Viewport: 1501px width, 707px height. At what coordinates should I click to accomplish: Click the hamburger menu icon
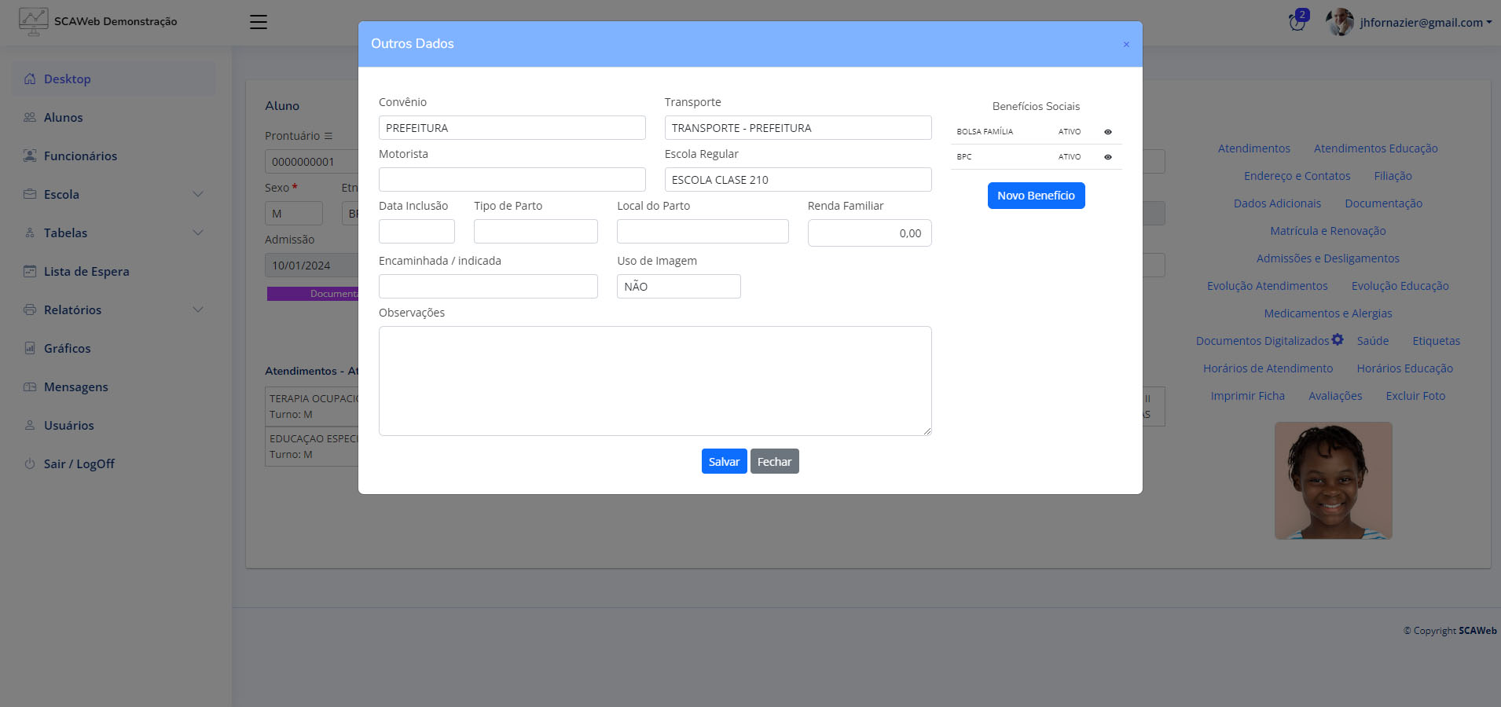pyautogui.click(x=259, y=22)
